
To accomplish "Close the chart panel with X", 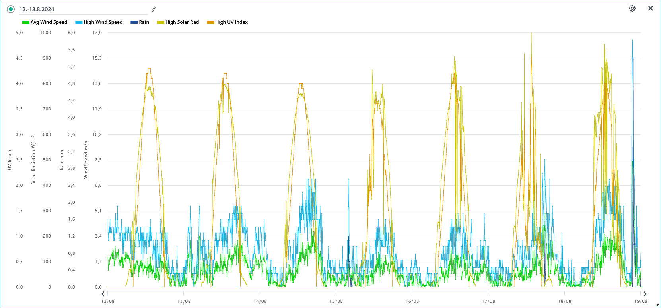I will [651, 8].
